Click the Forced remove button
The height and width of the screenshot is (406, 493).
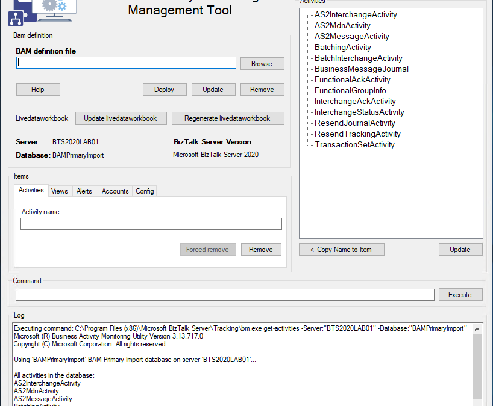click(208, 250)
